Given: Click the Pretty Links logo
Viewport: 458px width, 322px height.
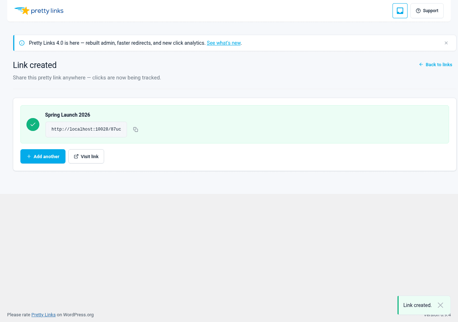Looking at the screenshot, I should (39, 11).
